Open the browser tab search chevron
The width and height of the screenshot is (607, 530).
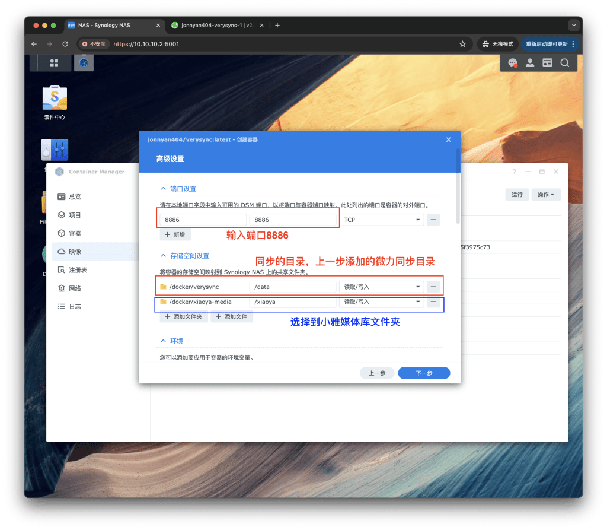point(574,25)
